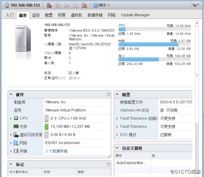Collapse the 标记 panel triangle
204x177 pixels.
coord(11,164)
